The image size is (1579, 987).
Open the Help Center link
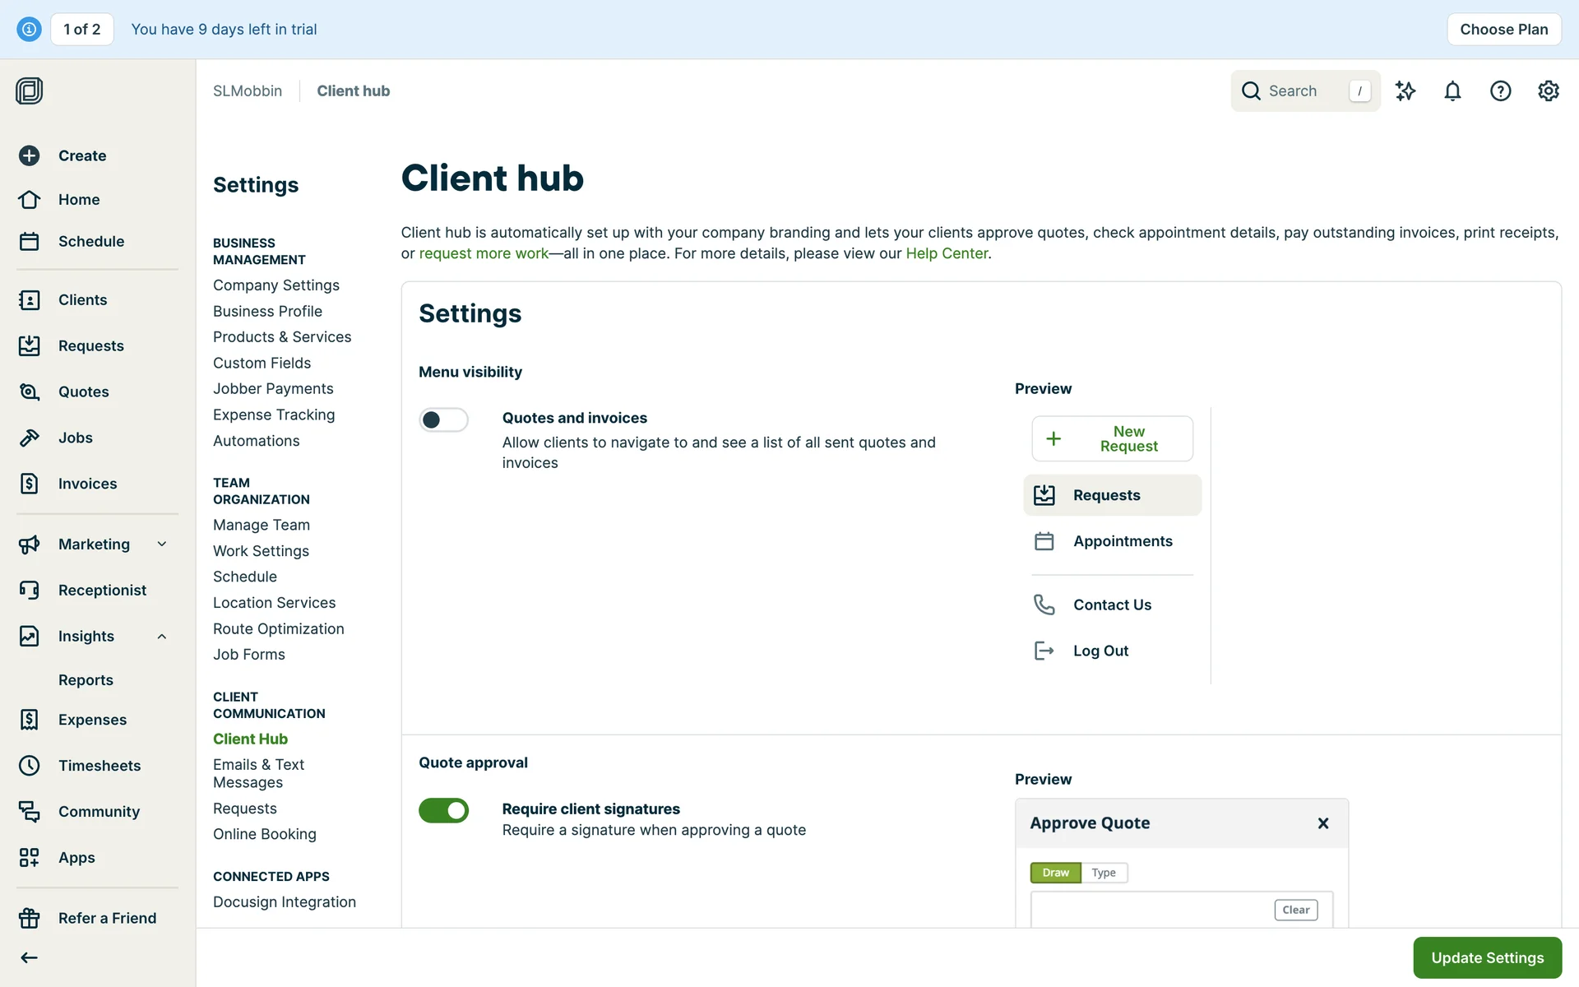pos(946,253)
